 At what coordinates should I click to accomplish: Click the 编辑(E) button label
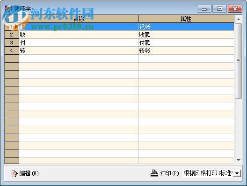tap(29, 173)
